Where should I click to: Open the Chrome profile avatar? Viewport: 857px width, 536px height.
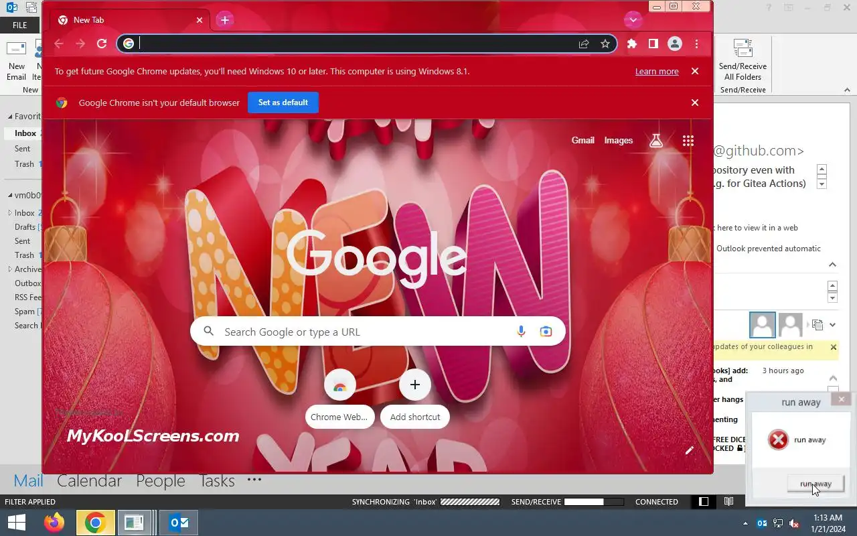click(x=675, y=44)
